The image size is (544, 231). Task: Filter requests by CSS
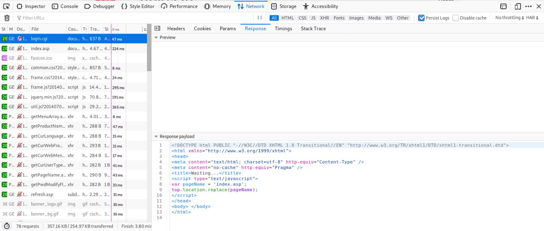[x=303, y=18]
